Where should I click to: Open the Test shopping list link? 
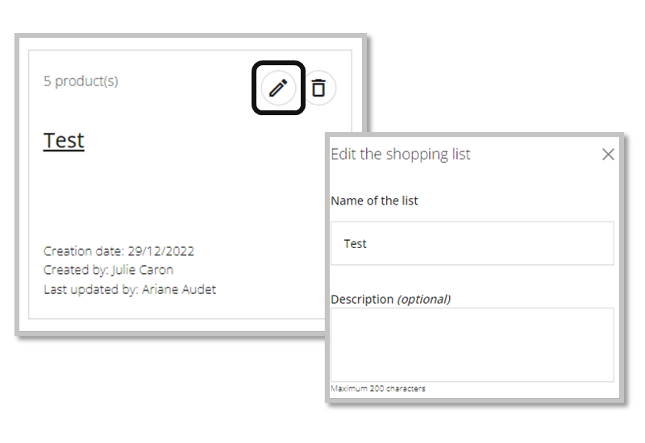(64, 140)
